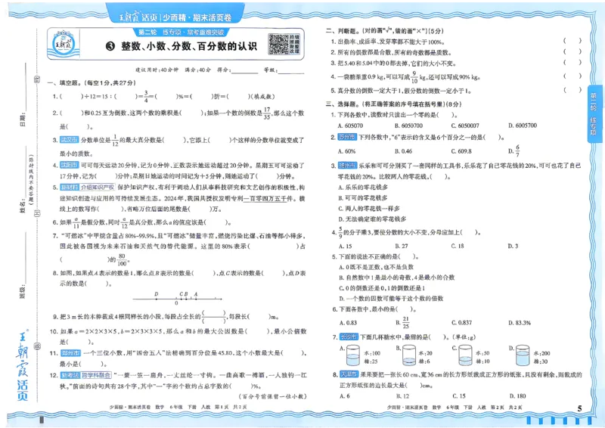Click option C. 两人的零花钱一样多
This screenshot has width=605, height=428.
tap(369, 209)
